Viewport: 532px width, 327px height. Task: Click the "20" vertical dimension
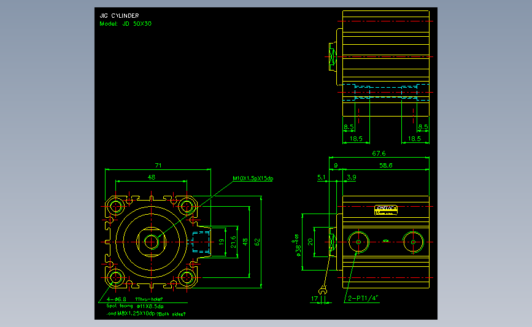[x=310, y=242]
